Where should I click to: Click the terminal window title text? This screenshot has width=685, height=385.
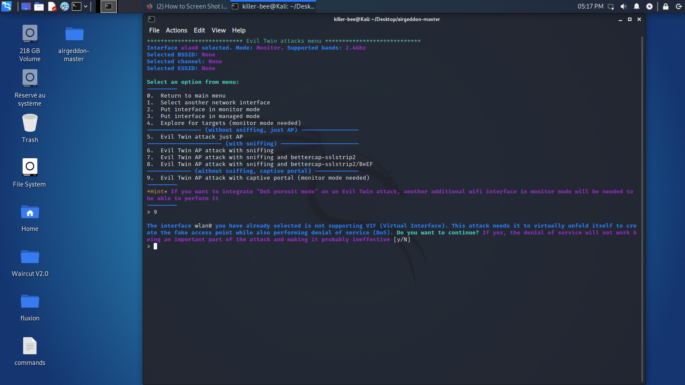pos(387,19)
